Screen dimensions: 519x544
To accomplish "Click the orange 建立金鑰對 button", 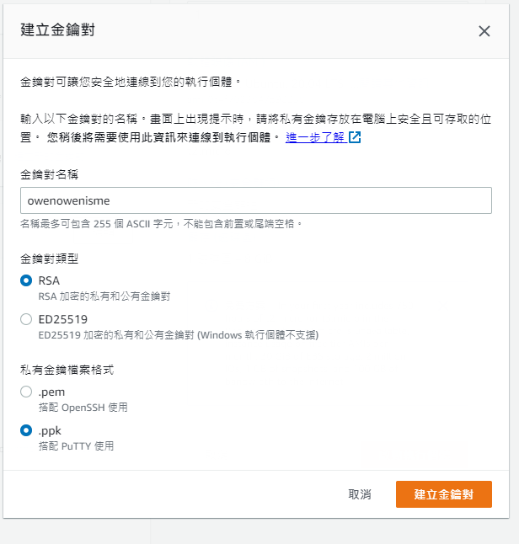I will [443, 494].
